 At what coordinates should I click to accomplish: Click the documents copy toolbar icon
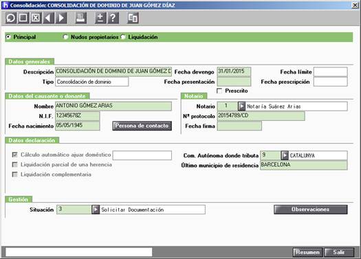(x=133, y=18)
